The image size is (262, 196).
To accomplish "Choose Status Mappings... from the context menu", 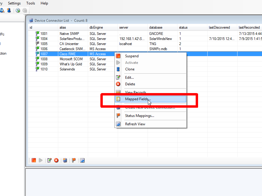I will point(140,116).
